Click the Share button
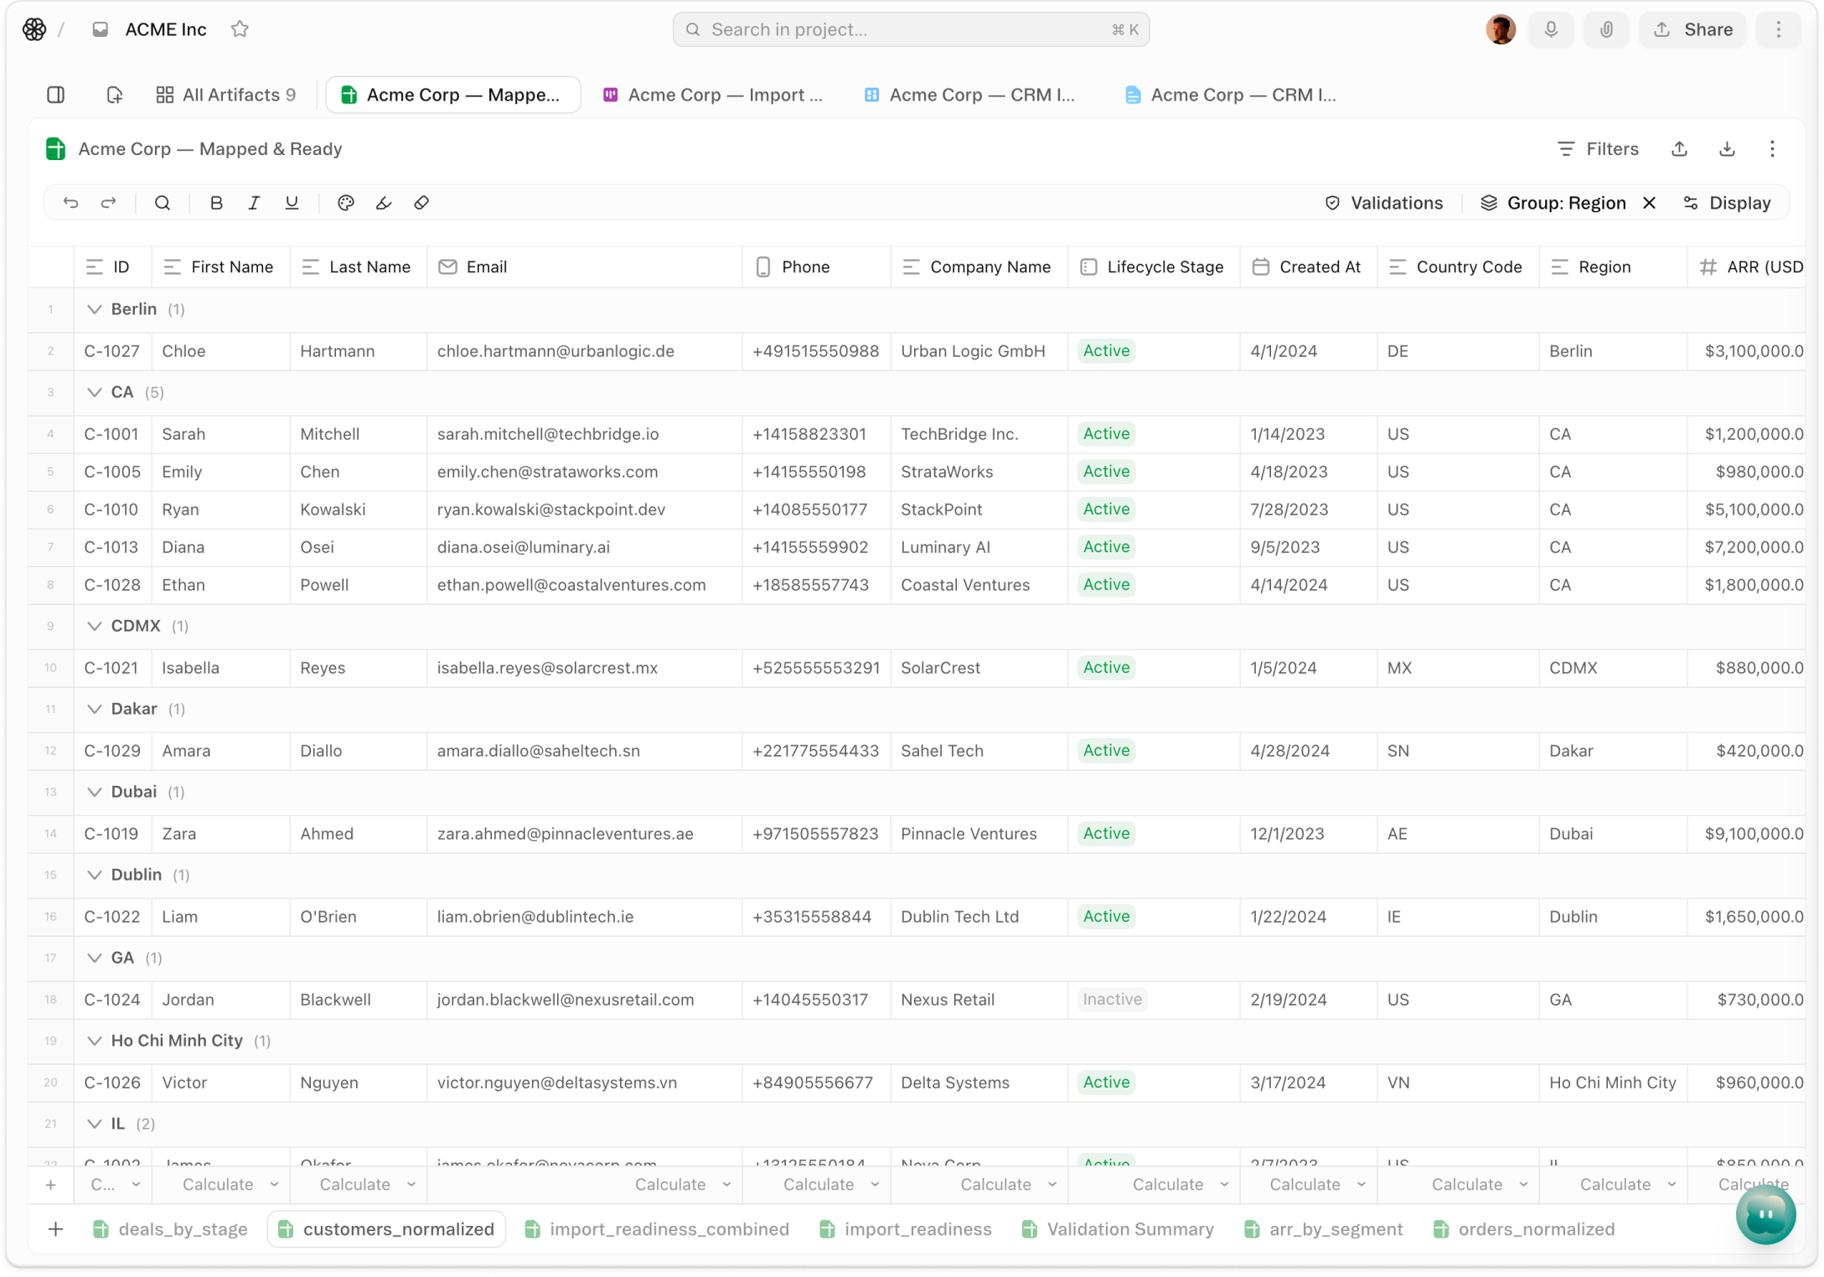The image size is (1824, 1277). coord(1692,29)
